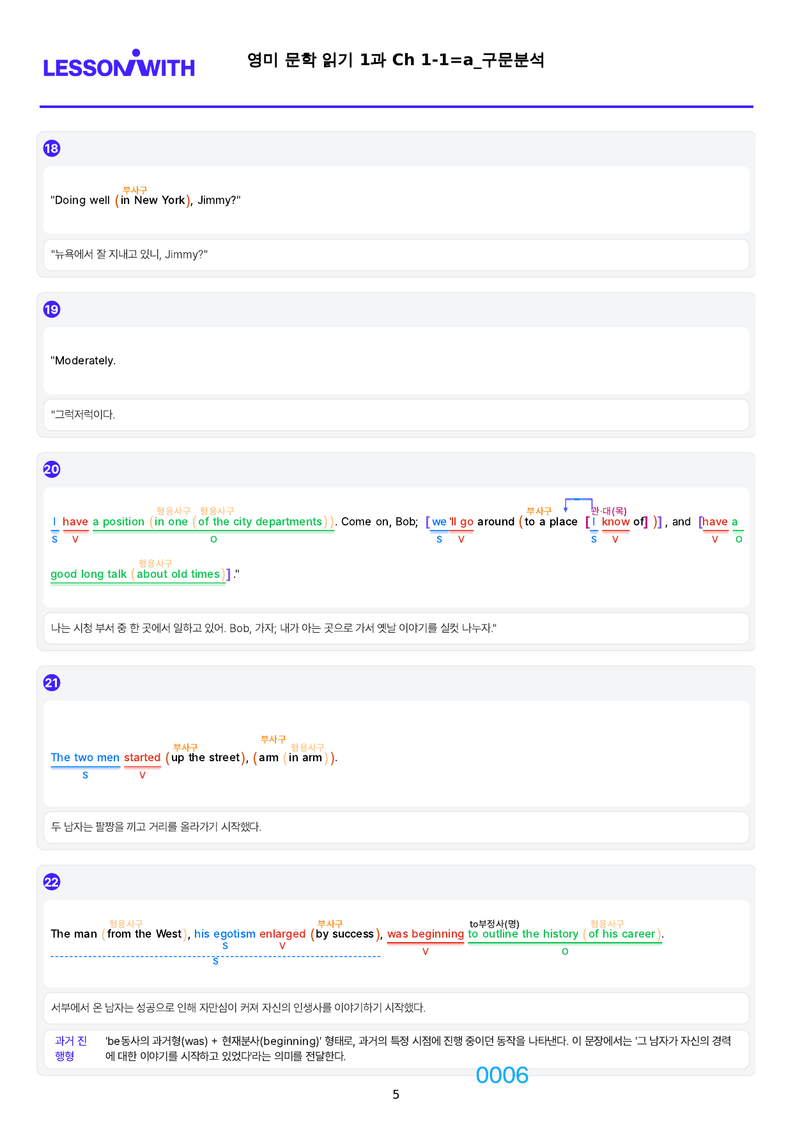This screenshot has height=1121, width=793.
Task: Click the LESSONWITH logo
Action: click(119, 64)
